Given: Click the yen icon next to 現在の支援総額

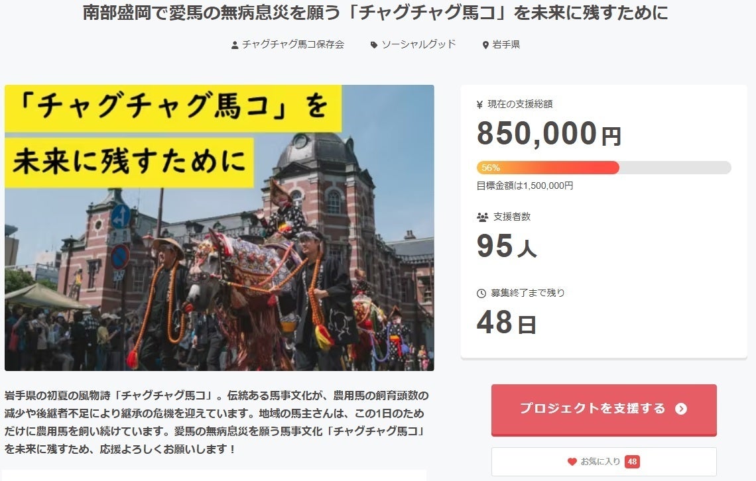Looking at the screenshot, I should point(480,104).
